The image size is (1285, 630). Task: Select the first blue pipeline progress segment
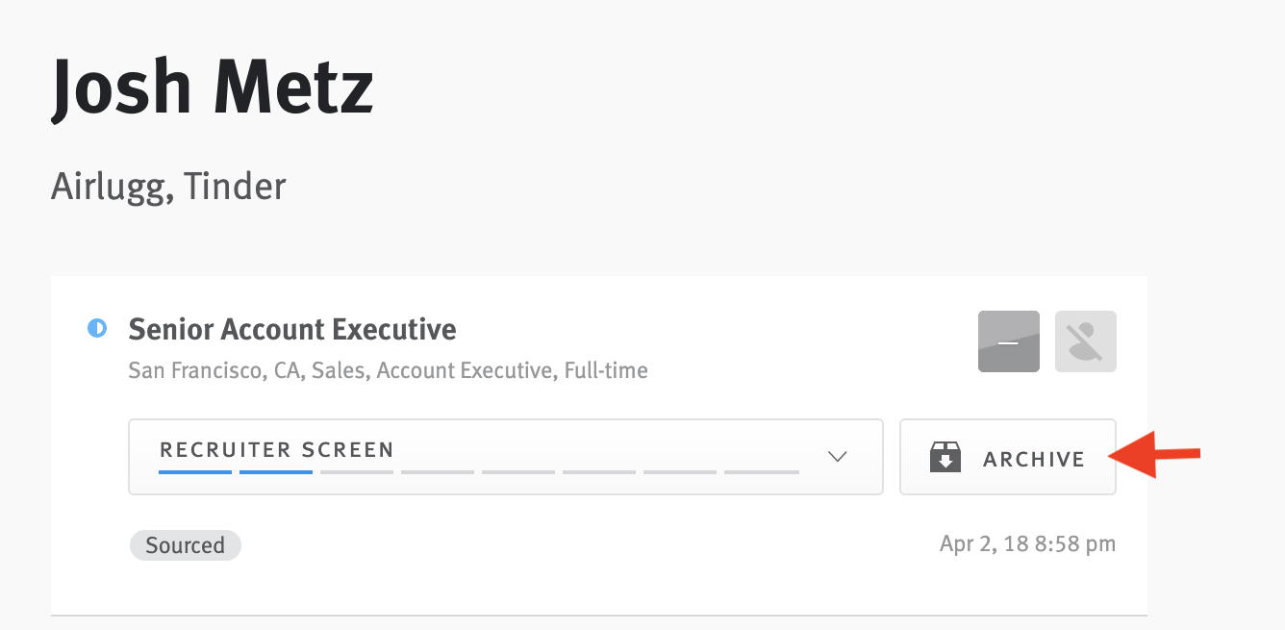[x=195, y=471]
